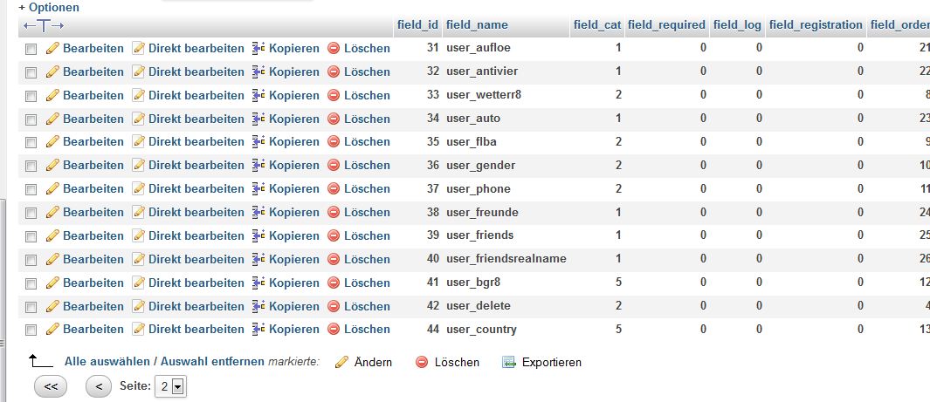930x402 pixels.
Task: Sort by field_required column header
Action: click(666, 25)
